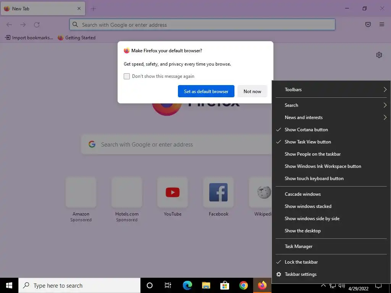The height and width of the screenshot is (293, 391).
Task: Uncheck Show Task View button
Action: pos(331,142)
